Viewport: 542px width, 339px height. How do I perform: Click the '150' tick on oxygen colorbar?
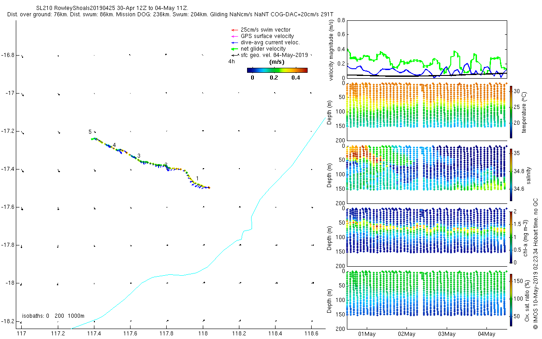519,281
